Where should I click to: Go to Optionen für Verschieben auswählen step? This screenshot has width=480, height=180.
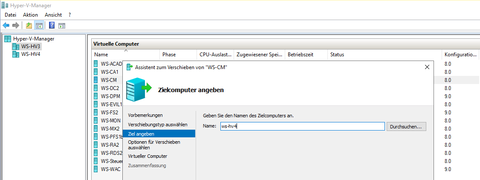[154, 145]
